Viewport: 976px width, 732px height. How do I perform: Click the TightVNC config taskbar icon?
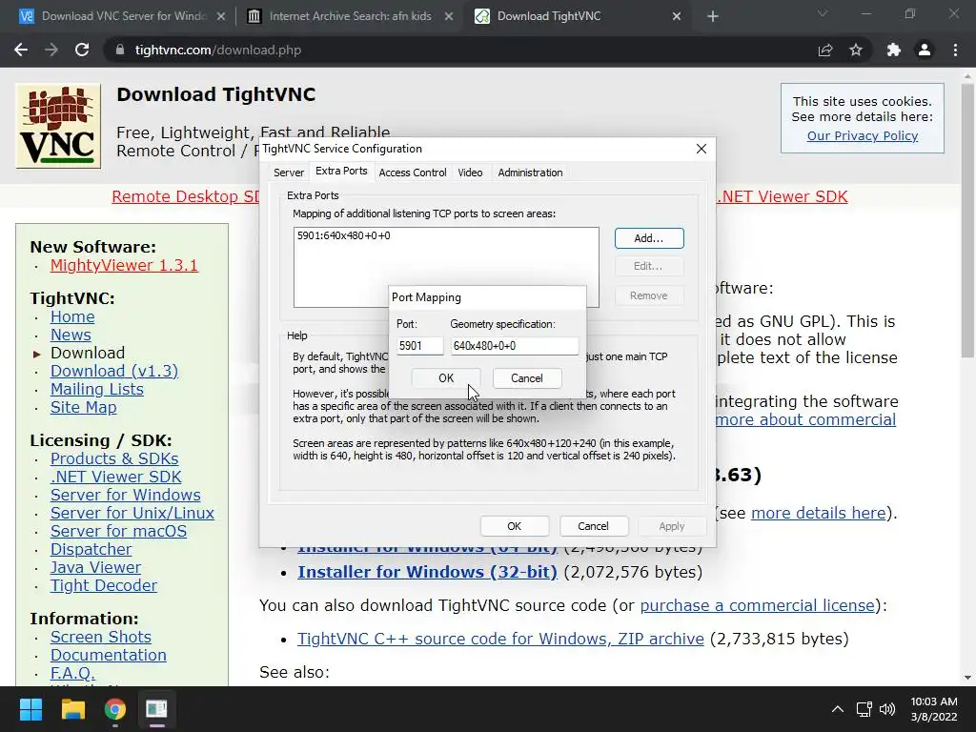point(157,709)
